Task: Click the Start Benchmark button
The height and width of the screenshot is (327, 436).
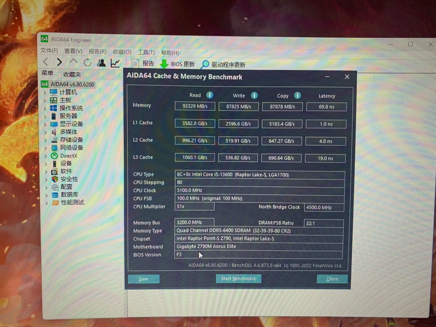Action: click(238, 279)
